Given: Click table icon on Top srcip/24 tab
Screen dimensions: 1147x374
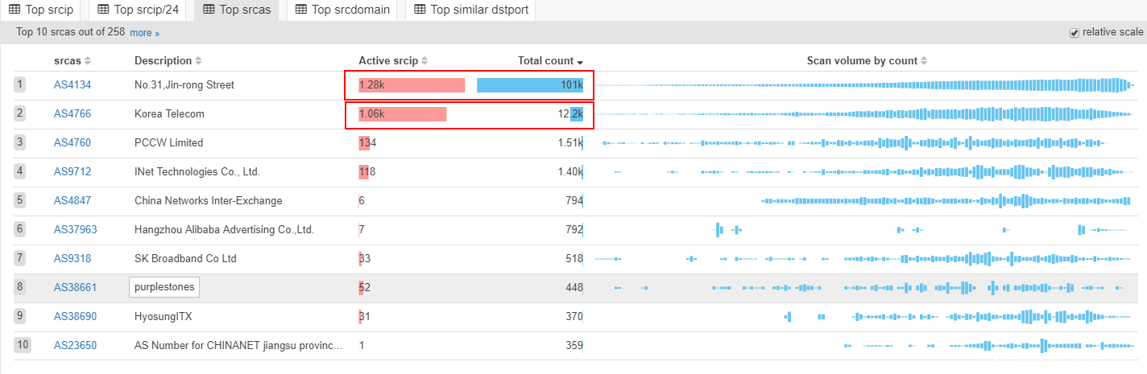Looking at the screenshot, I should coord(103,10).
